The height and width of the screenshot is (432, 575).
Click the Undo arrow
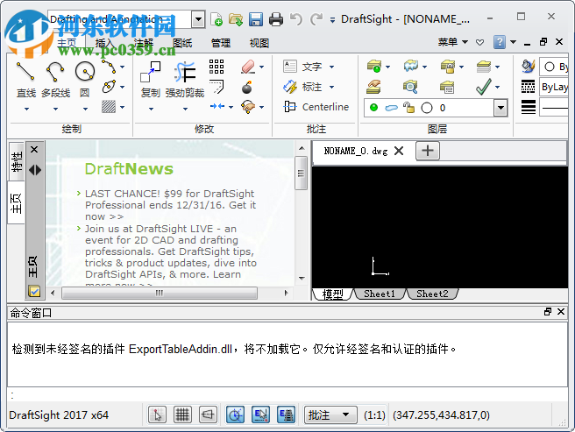coord(296,19)
